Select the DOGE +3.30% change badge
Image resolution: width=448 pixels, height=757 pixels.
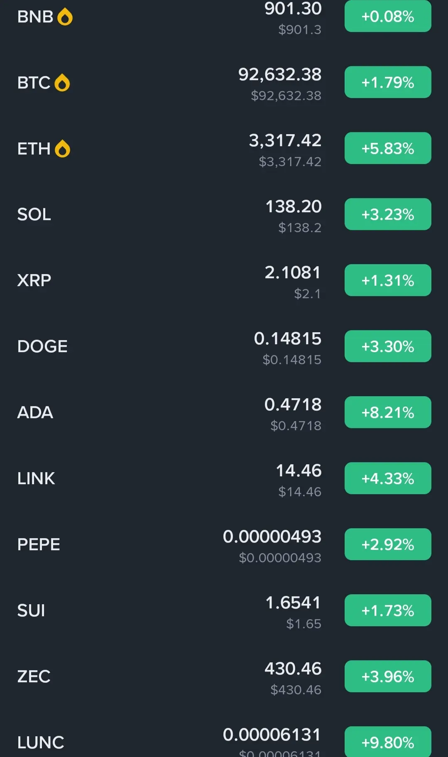[x=388, y=346]
